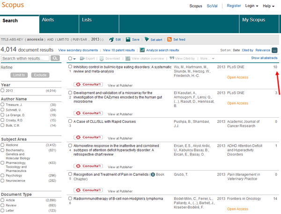Click the Analyze search results chart icon
Image resolution: width=281 pixels, height=214 pixels.
tap(142, 50)
